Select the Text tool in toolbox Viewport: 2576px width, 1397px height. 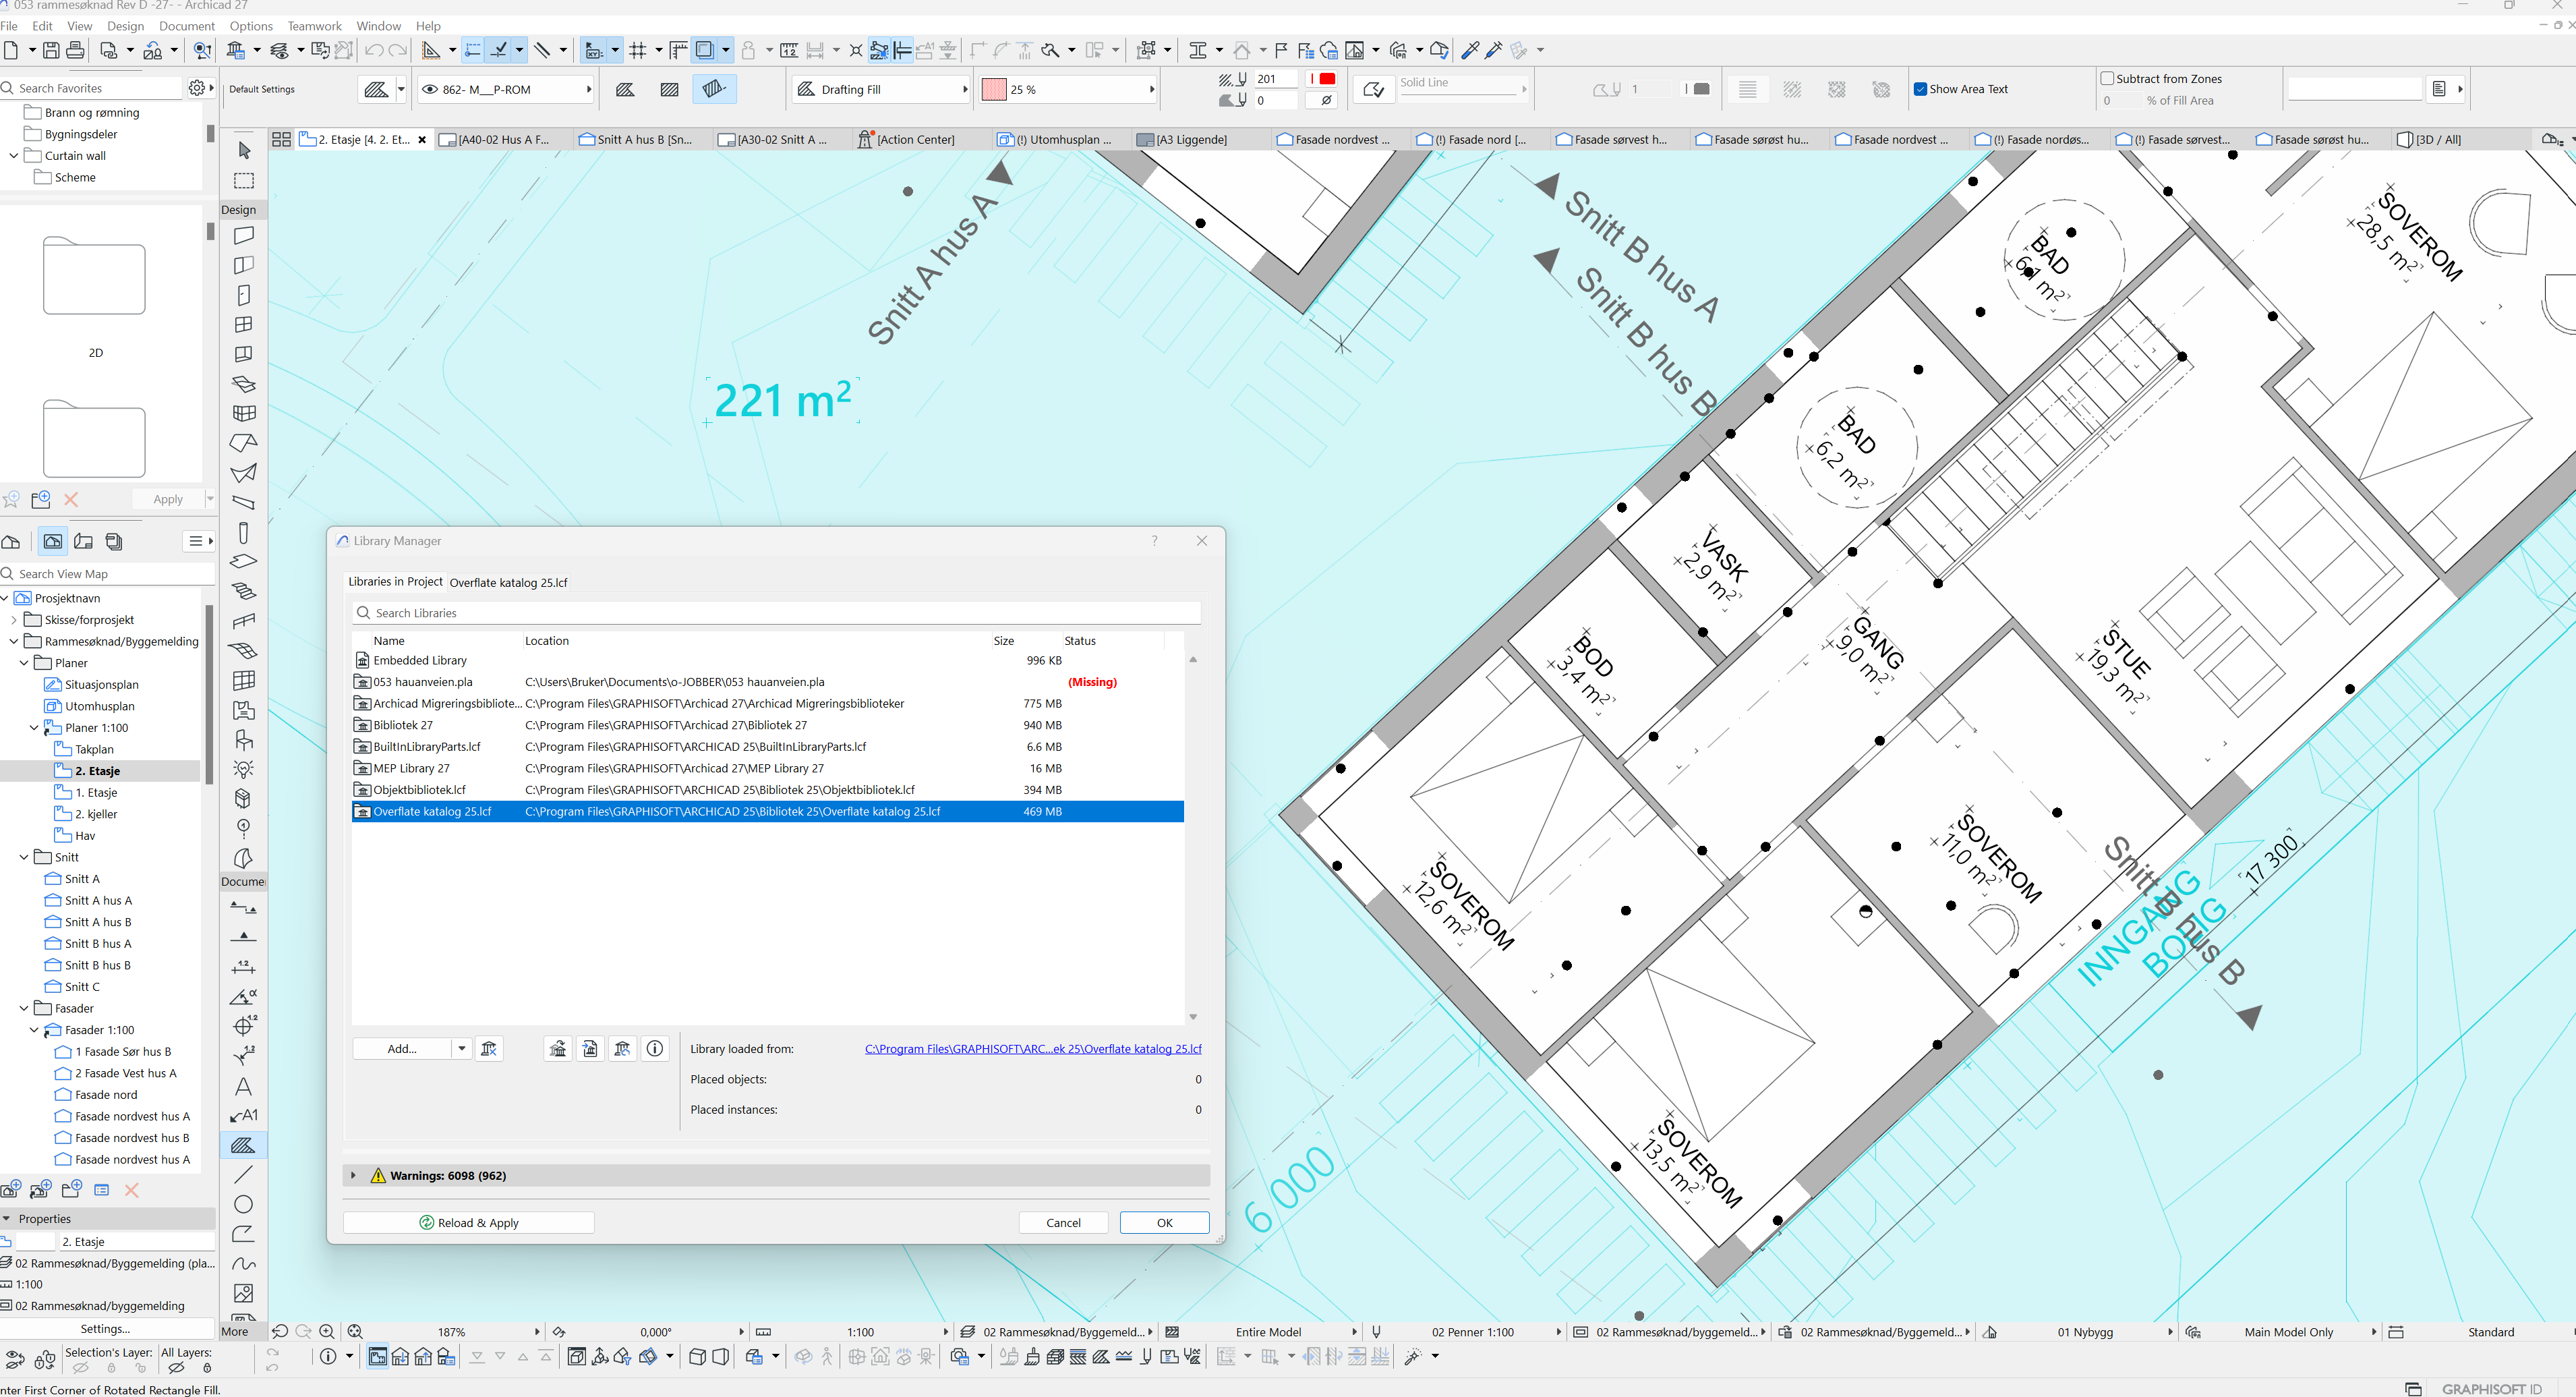pos(243,1086)
